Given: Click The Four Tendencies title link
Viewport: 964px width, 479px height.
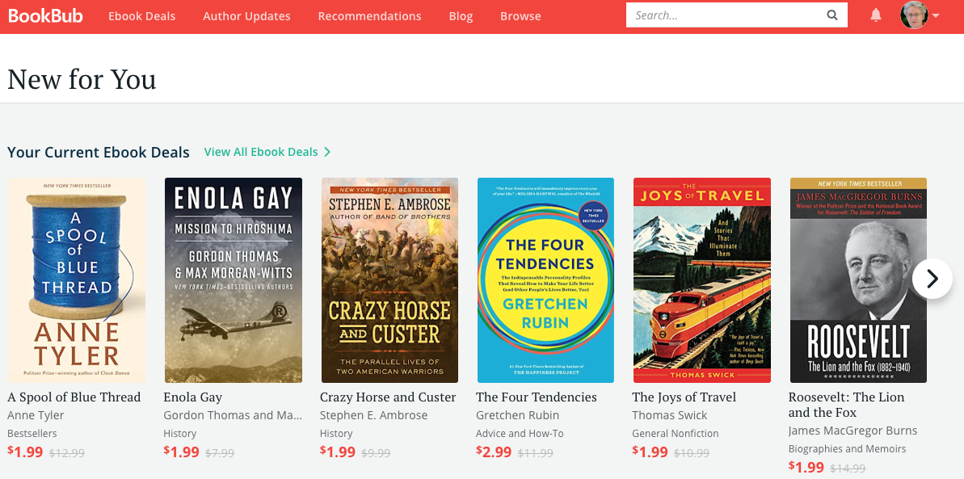Looking at the screenshot, I should point(537,397).
